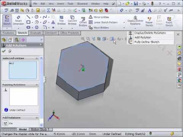The height and width of the screenshot is (137, 183).
Task: Open Linear Sketch Pattern dropdown arrow
Action: (x=124, y=22)
